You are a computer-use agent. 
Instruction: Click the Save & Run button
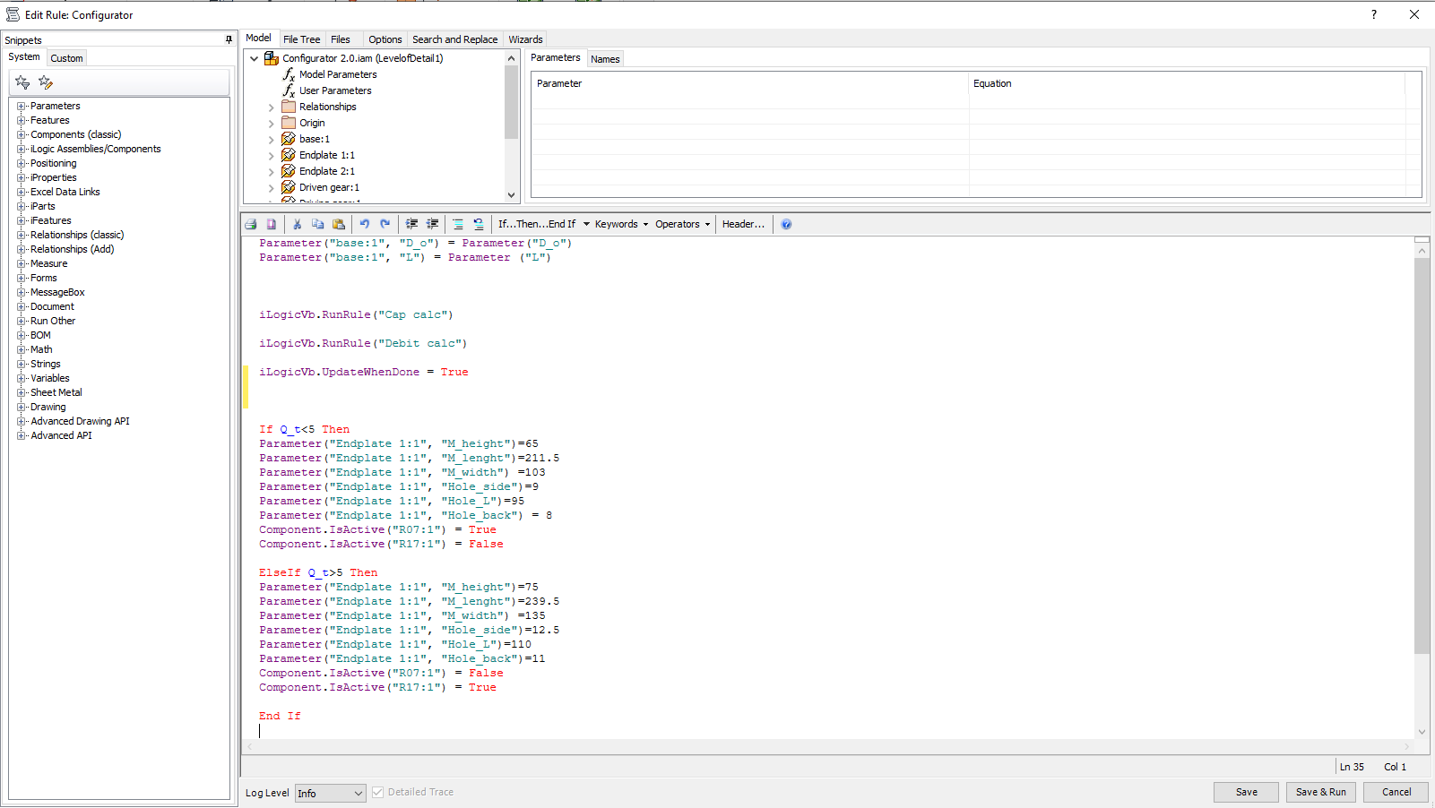coord(1320,792)
